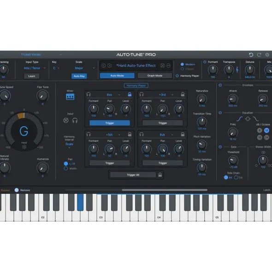
Task: Toggle the Equalizer power button
Action: coord(220,113)
